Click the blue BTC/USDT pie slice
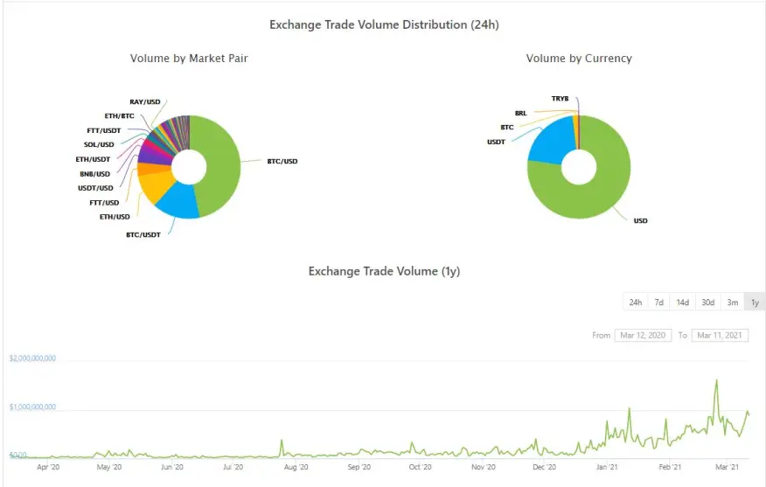The width and height of the screenshot is (766, 487). click(180, 202)
